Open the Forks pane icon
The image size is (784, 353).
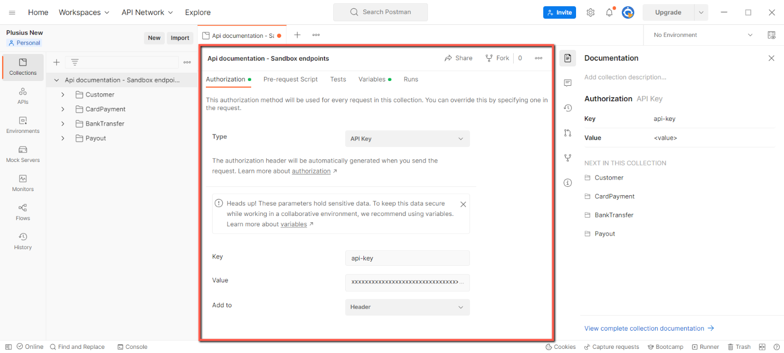[x=568, y=158]
